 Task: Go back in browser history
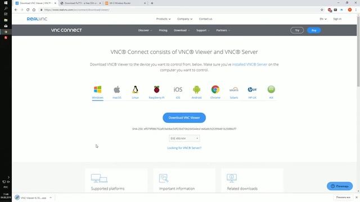(x=16, y=10)
